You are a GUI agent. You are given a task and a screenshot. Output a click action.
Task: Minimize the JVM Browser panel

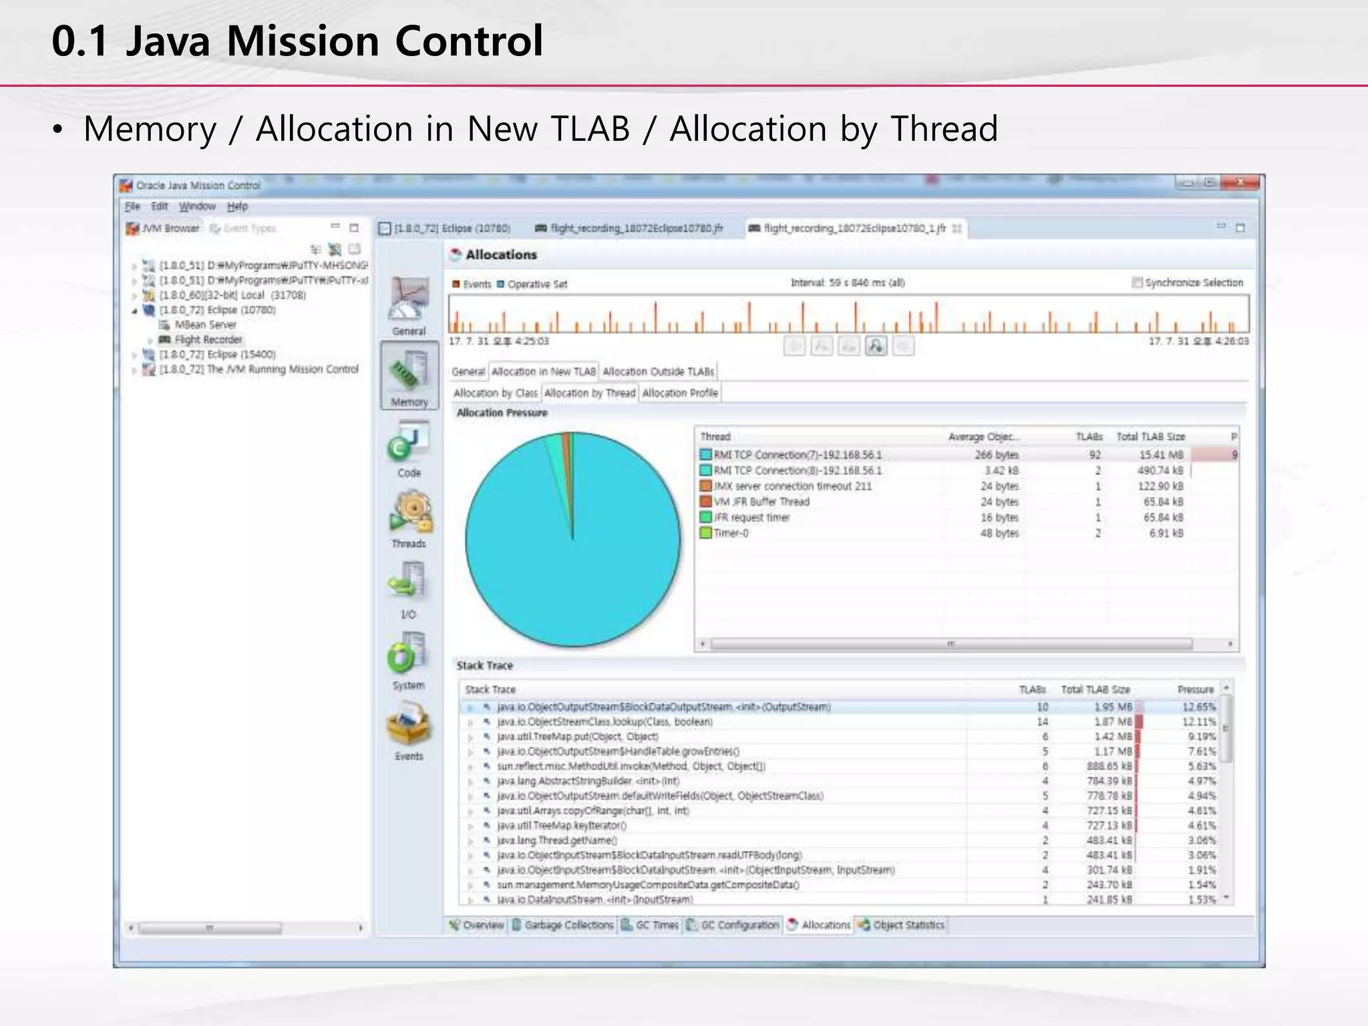(x=335, y=227)
